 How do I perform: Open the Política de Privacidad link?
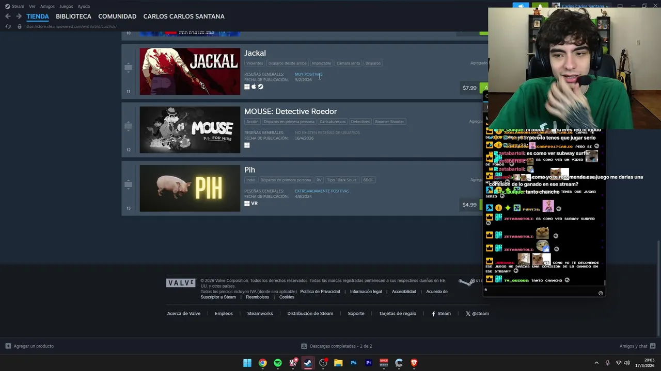pos(320,292)
